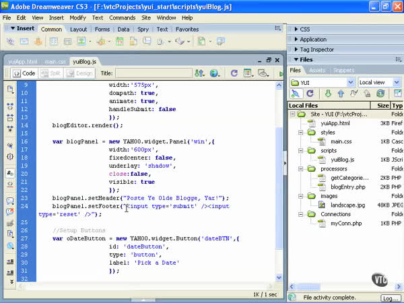This screenshot has width=404, height=303.
Task: Collapse the scripts folder in tree
Action: (x=302, y=151)
